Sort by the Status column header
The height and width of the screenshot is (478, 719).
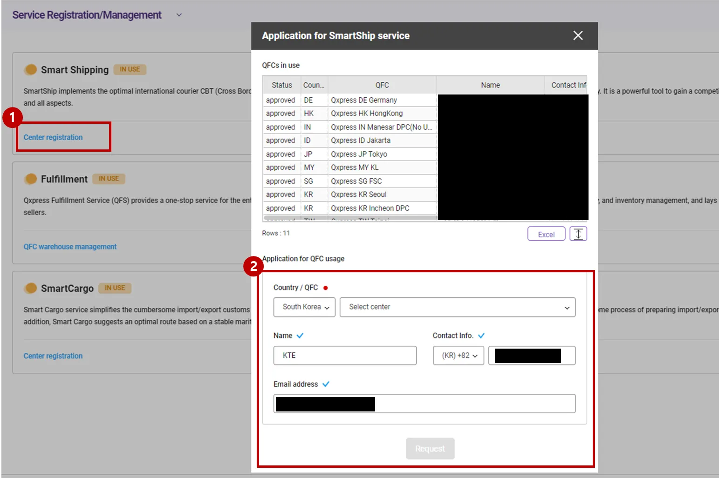pos(282,85)
